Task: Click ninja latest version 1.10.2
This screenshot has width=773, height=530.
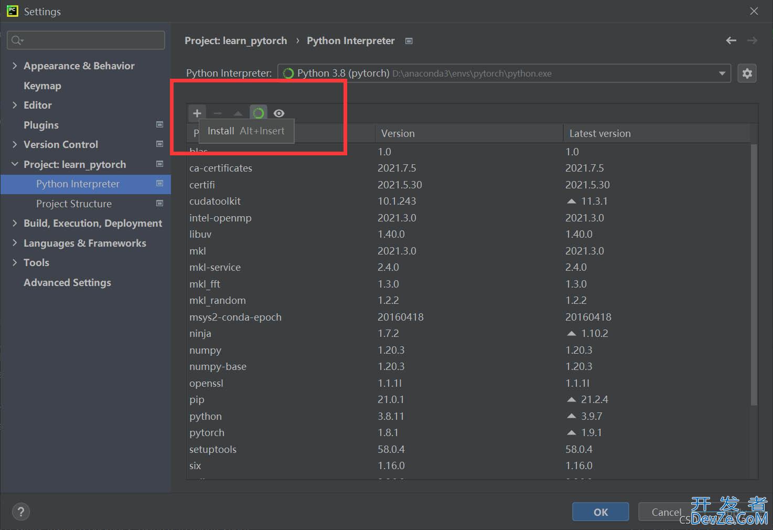Action: coord(594,333)
